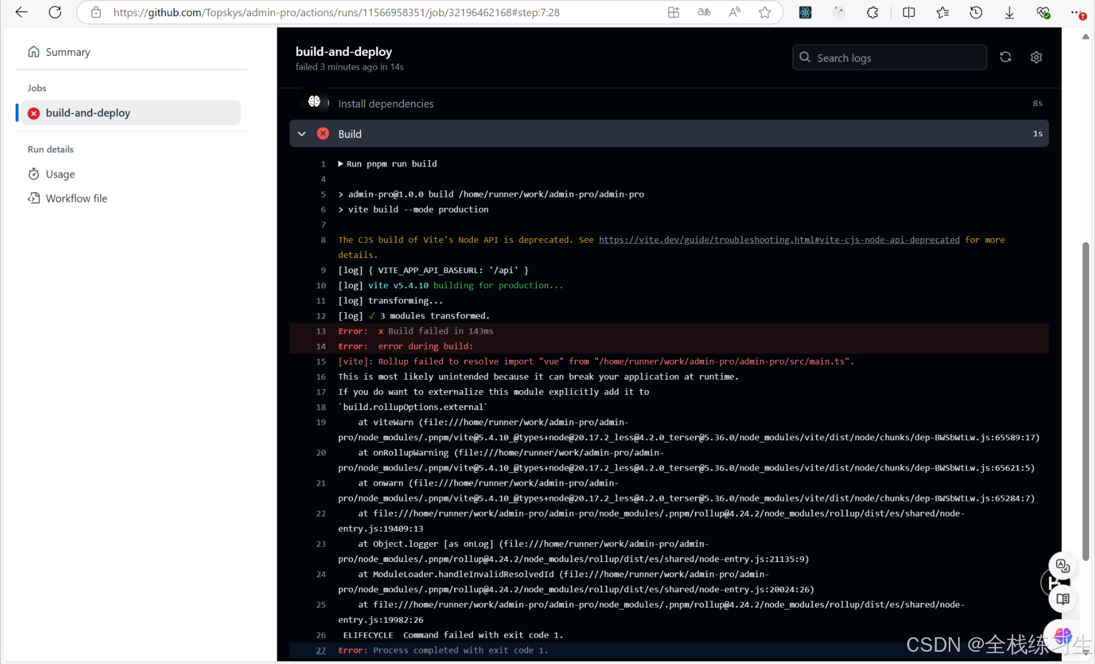Click the floating brain icon near Install dependencies
This screenshot has width=1095, height=664.
pos(315,101)
